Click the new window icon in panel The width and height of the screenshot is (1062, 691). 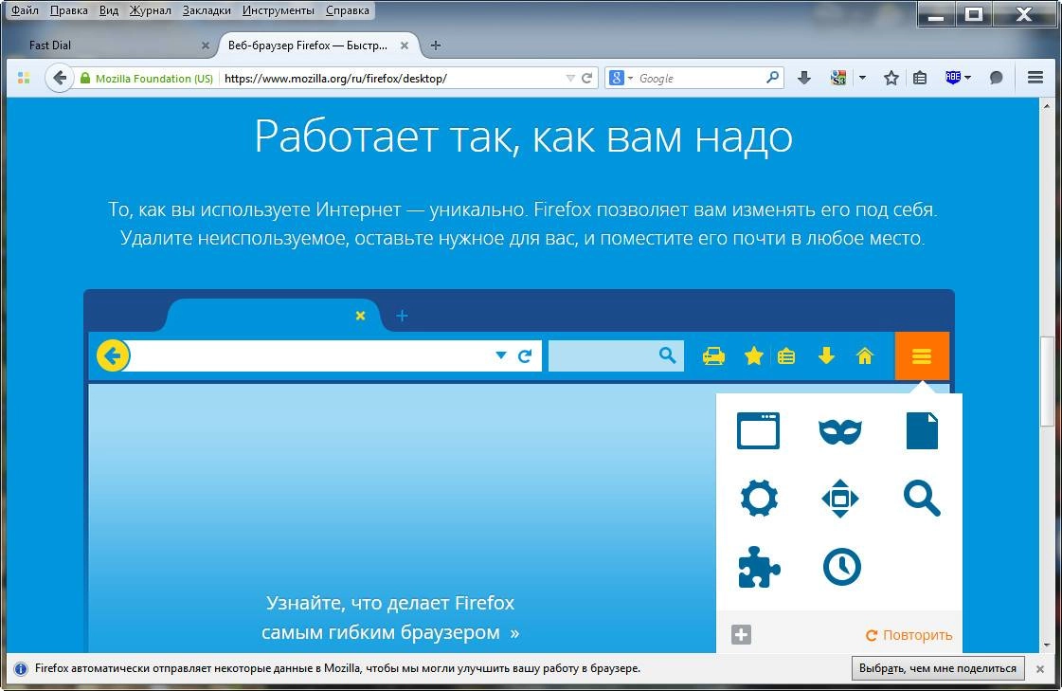pyautogui.click(x=759, y=431)
